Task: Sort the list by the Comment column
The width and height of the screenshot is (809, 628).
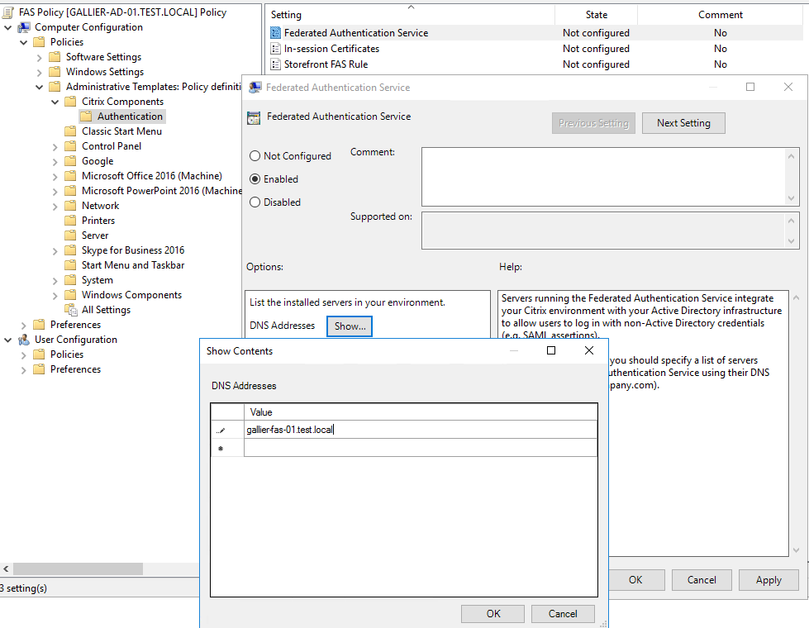Action: 721,15
